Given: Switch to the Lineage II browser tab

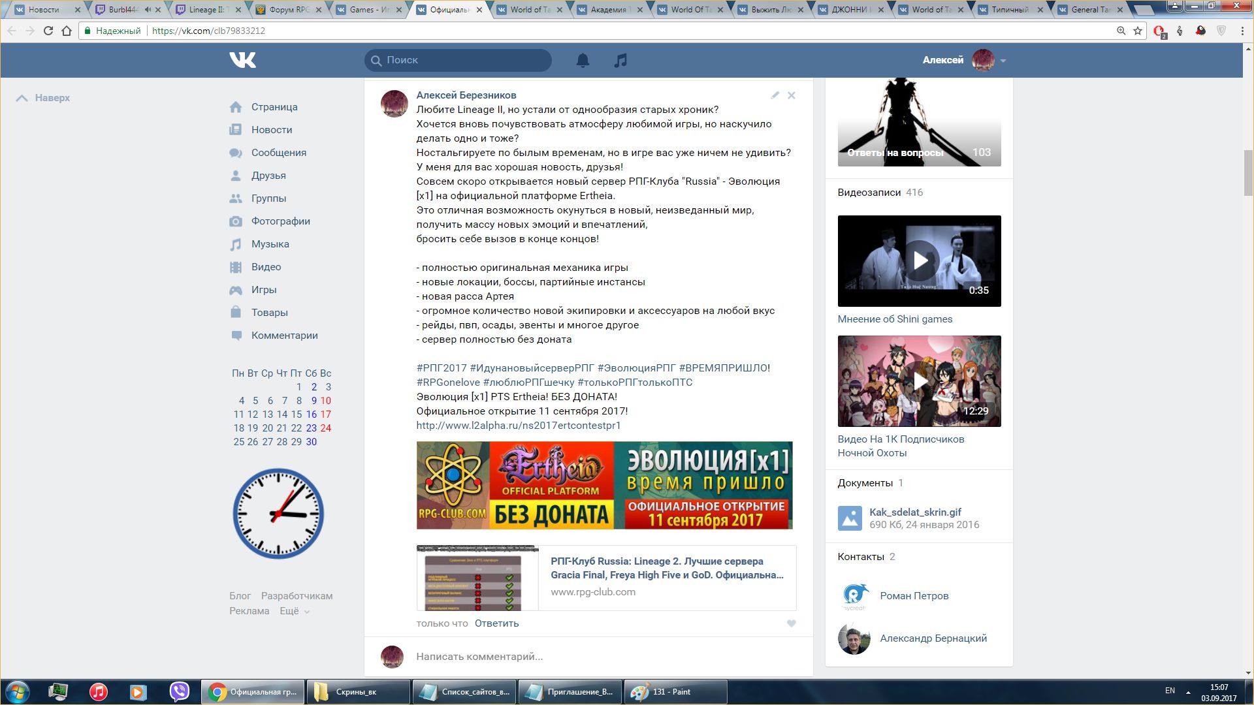Looking at the screenshot, I should pyautogui.click(x=206, y=10).
